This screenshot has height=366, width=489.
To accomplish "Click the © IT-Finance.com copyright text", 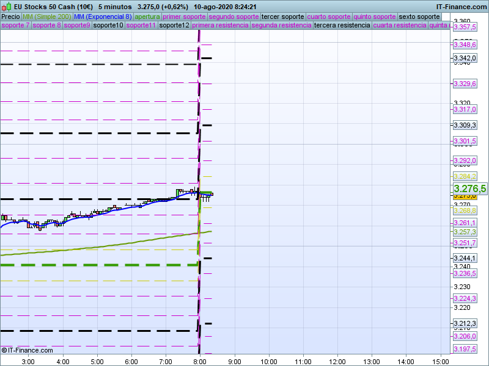I will 27,350.
